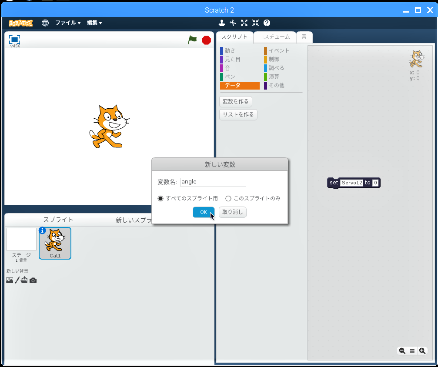Maximize the Scratch 2 window
This screenshot has height=367, width=438.
418,10
